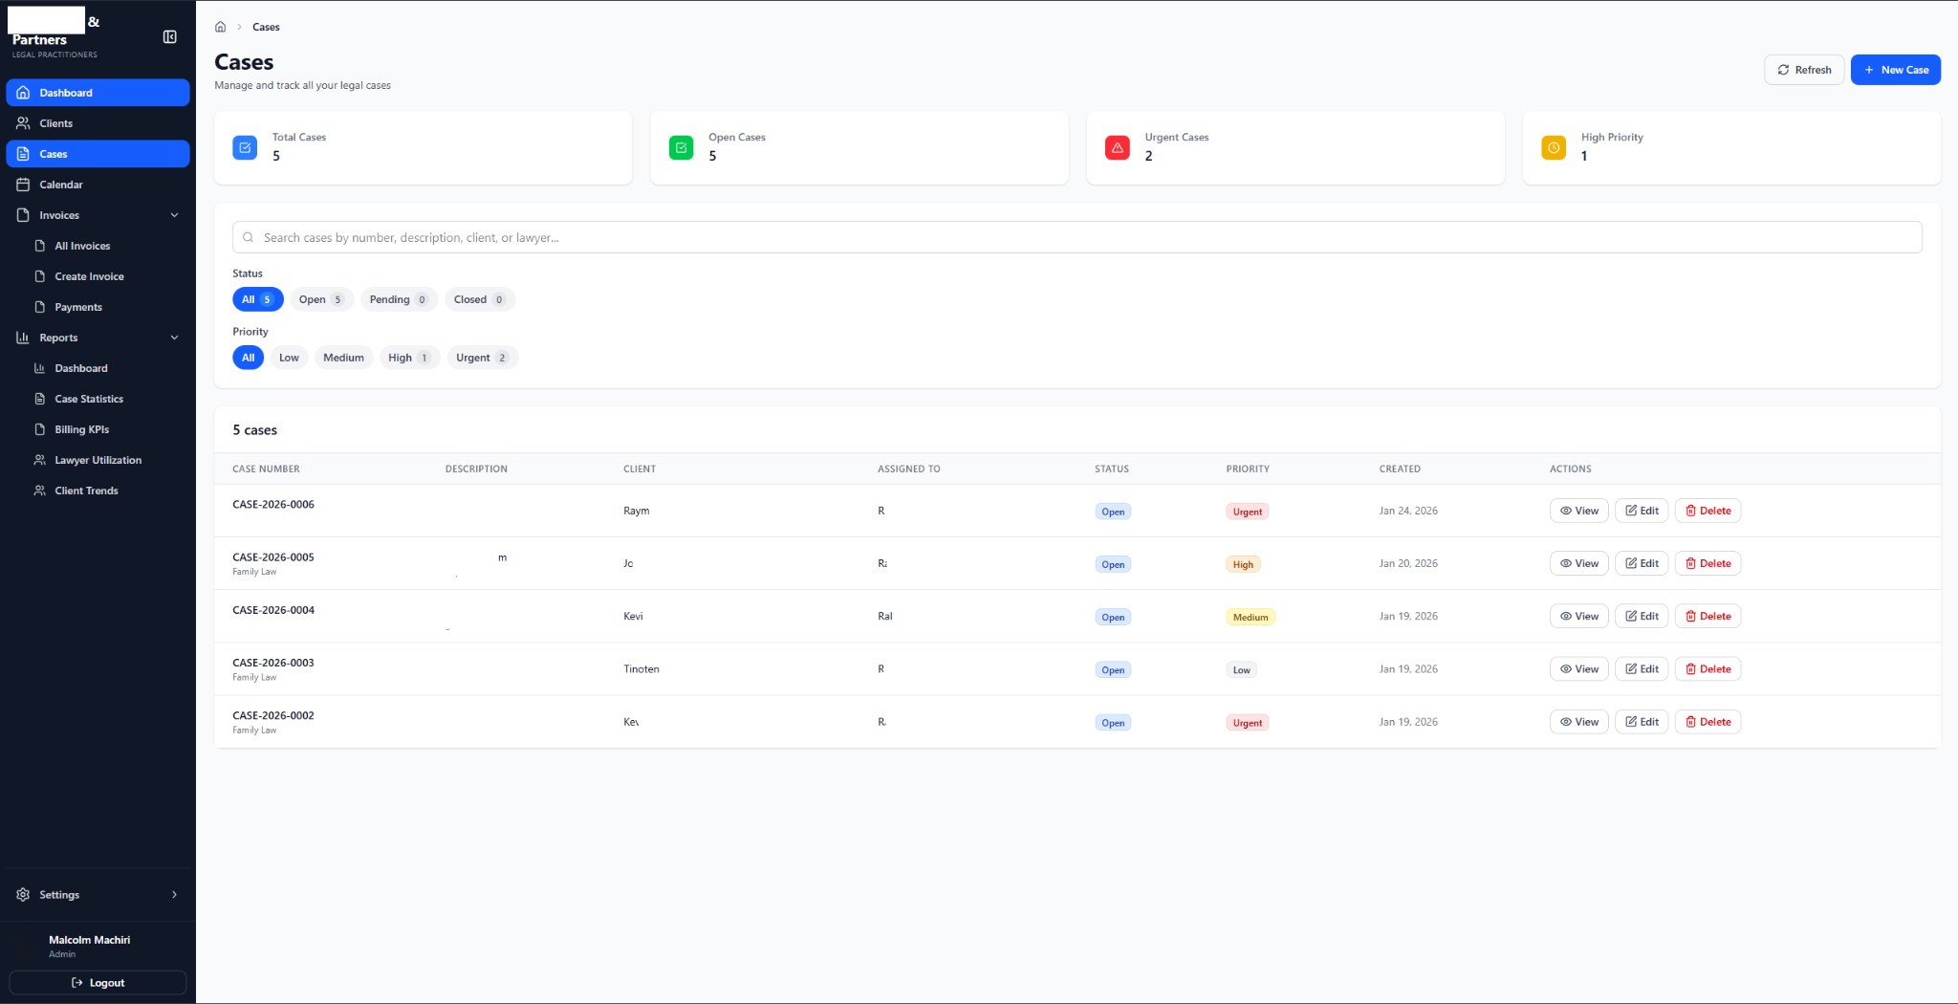Screen dimensions: 1958x1004
Task: Select the Dashboard home icon in sidebar
Action: click(x=23, y=93)
